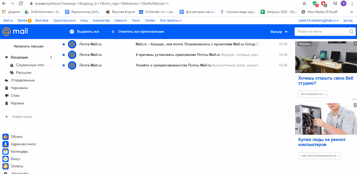Reload the page with browser refresh button
Screen dimensions: 357x174
(x=21, y=4)
